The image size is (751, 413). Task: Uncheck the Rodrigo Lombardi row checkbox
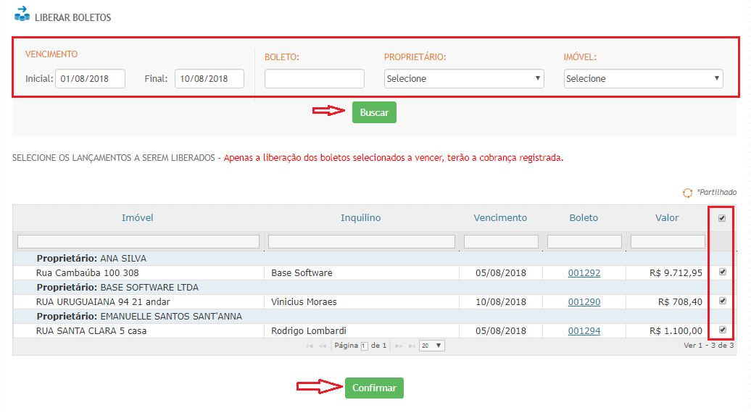coord(722,330)
